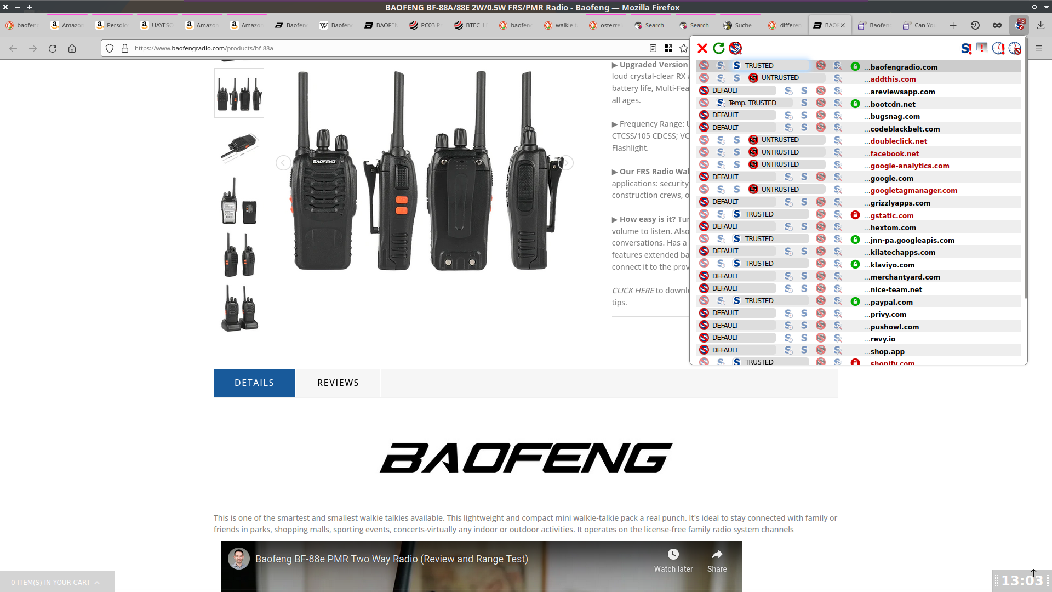Click 'Temporarily trust top-level sites' clock icon
This screenshot has width=1052, height=592.
pos(998,48)
